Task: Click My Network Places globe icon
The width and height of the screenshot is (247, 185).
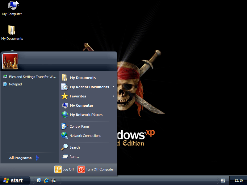Action: click(x=65, y=115)
